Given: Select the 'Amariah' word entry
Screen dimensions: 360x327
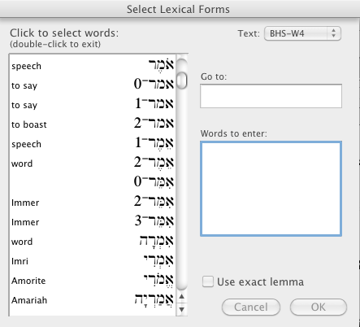Looking at the screenshot, I should 93,300.
